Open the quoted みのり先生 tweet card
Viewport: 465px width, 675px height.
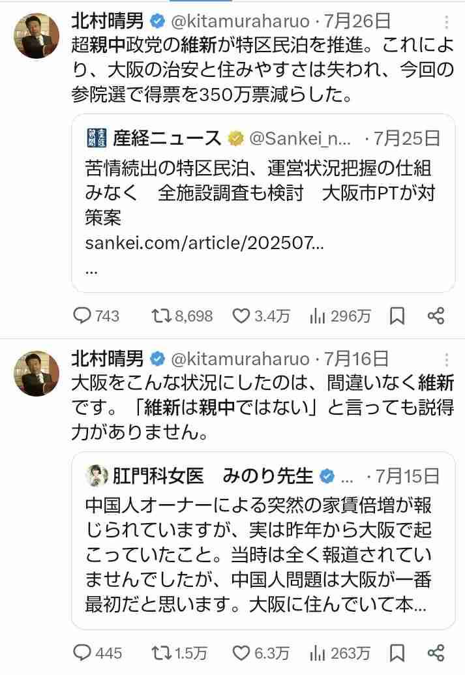[x=261, y=541]
